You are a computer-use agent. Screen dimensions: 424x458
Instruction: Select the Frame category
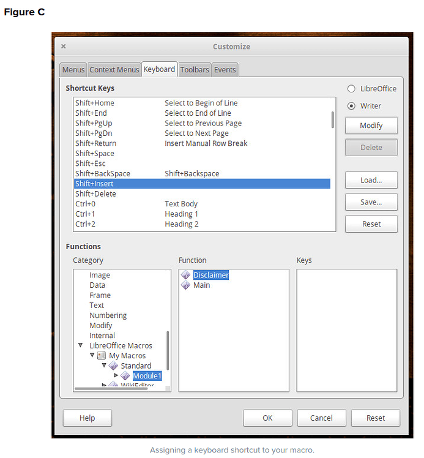(x=100, y=295)
